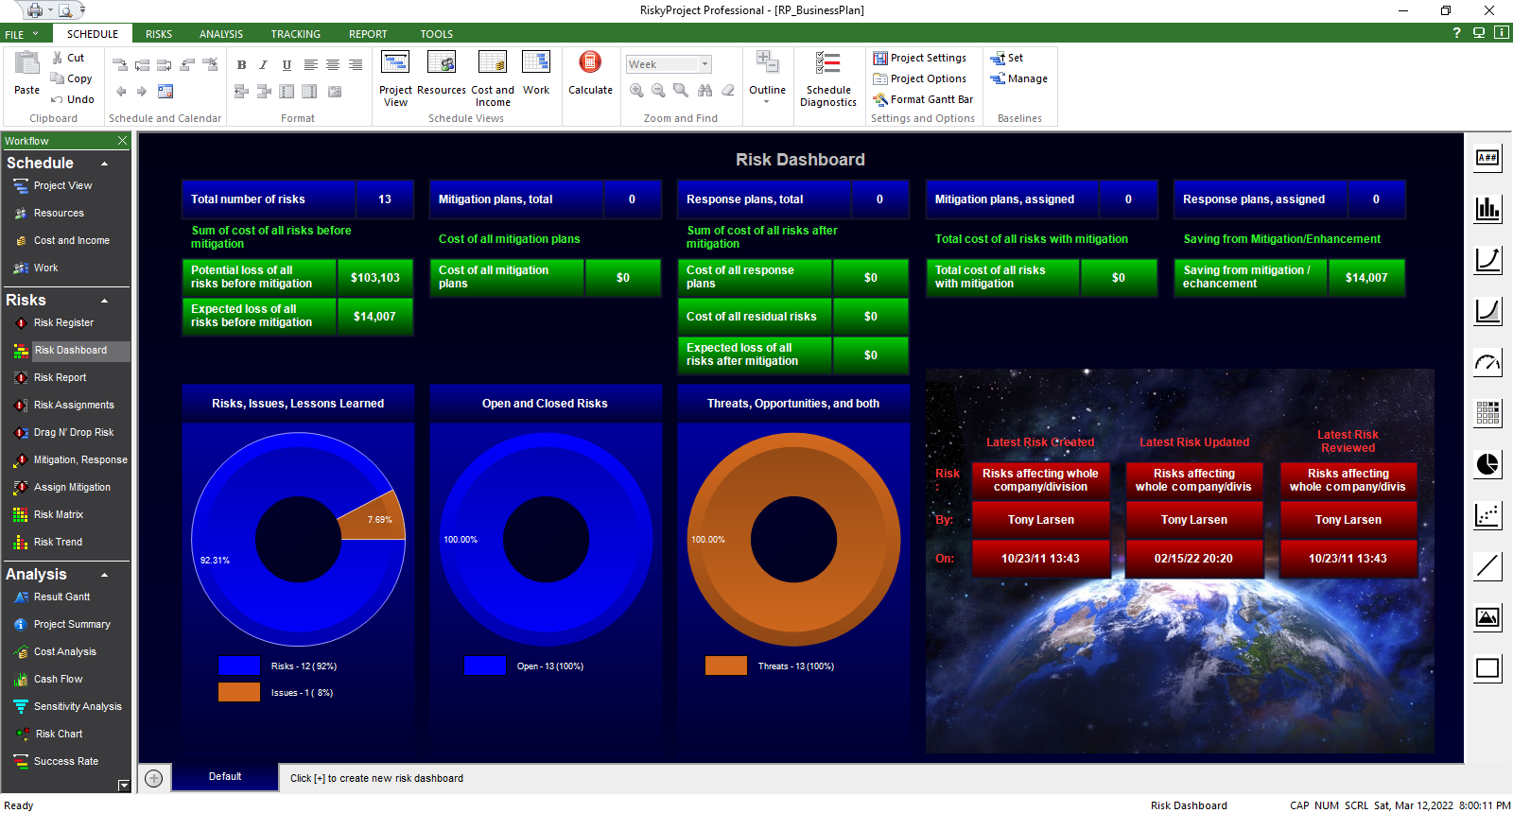Open the Resources schedule view
Screen dimensions: 1513x813
point(442,74)
